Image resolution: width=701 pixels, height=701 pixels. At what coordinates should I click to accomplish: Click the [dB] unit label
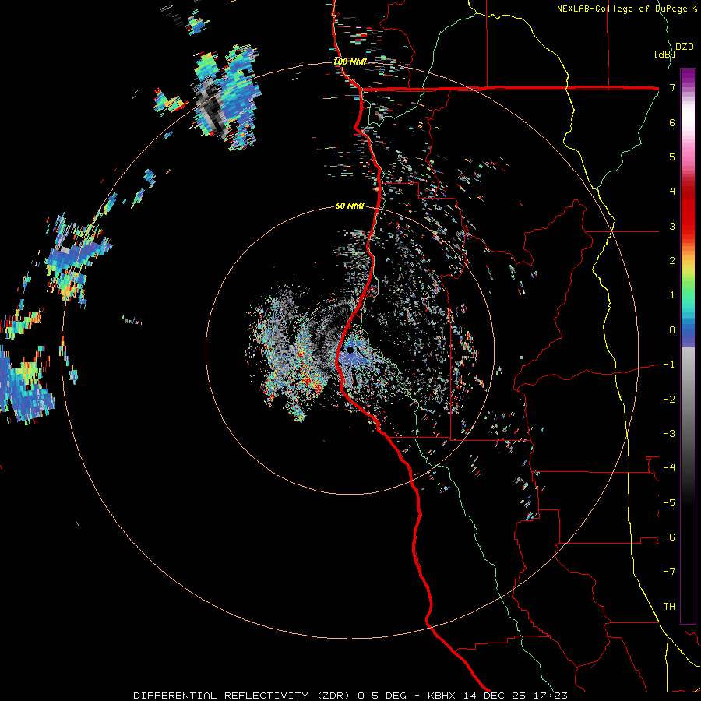pyautogui.click(x=664, y=54)
